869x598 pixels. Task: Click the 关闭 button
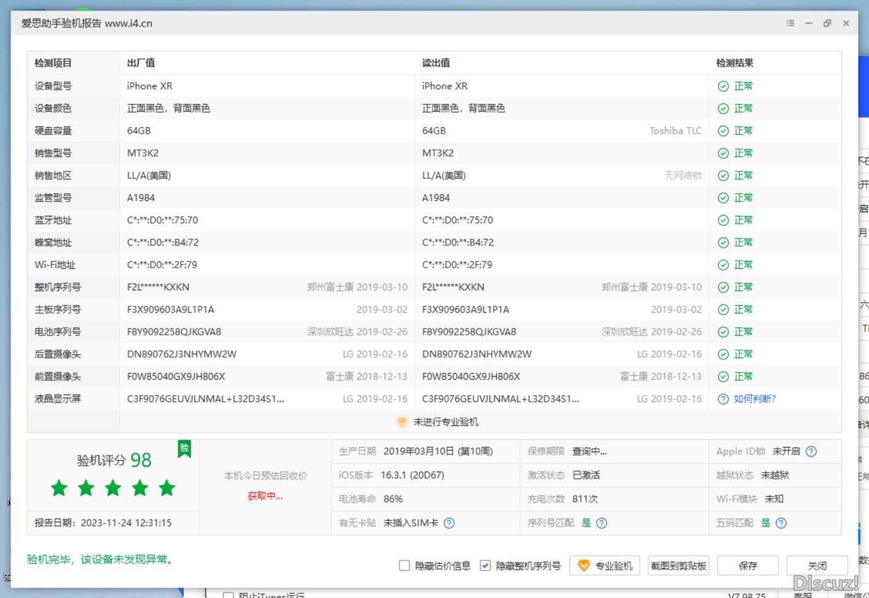[x=817, y=565]
